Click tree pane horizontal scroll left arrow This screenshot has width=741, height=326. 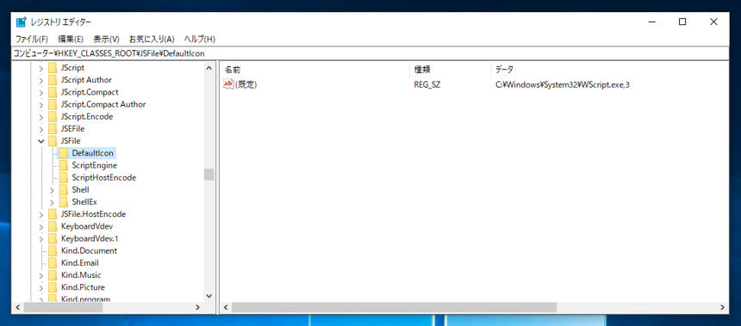[x=17, y=307]
